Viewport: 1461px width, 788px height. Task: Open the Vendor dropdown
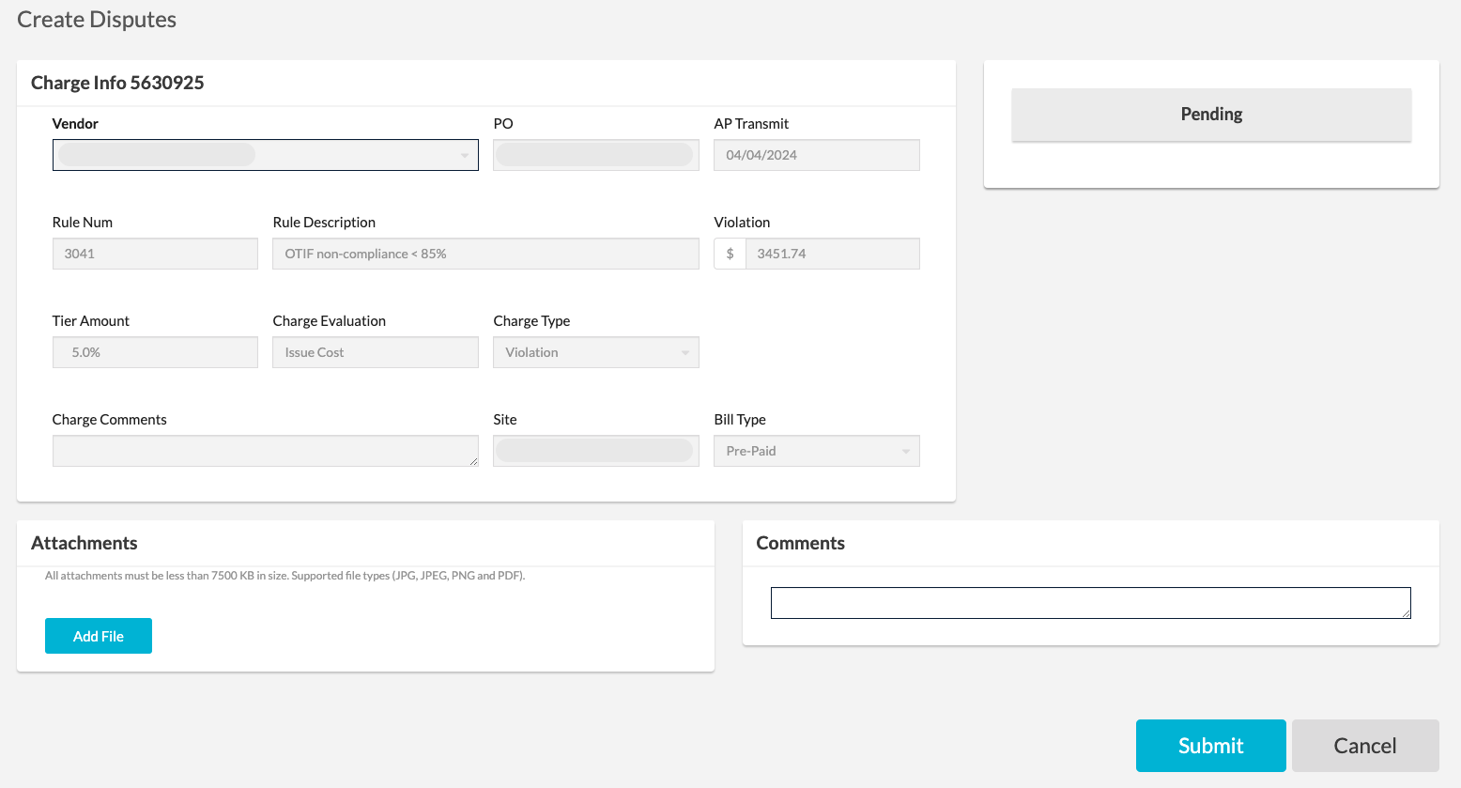(x=265, y=154)
